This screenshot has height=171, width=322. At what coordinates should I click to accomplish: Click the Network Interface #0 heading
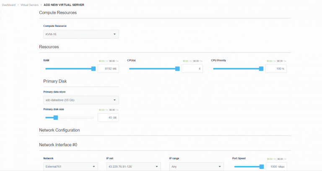pyautogui.click(x=58, y=145)
